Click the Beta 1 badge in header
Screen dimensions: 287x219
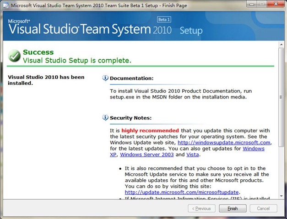(164, 20)
